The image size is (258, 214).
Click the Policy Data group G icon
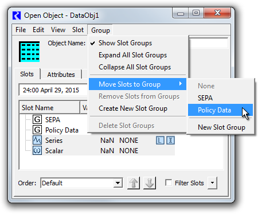click(x=37, y=130)
